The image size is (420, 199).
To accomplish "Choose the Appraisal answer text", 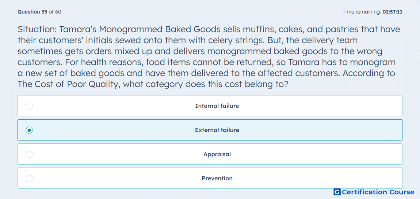I will pos(217,154).
